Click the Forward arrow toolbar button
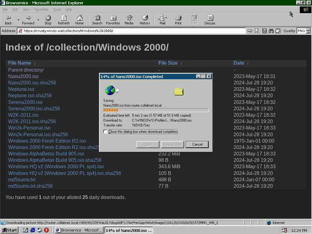Screen dimensions: 312x234 pos(28,20)
